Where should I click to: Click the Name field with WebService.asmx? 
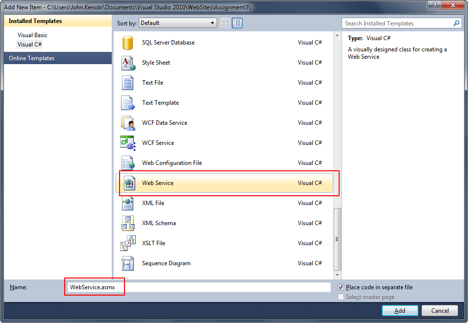[x=199, y=287]
